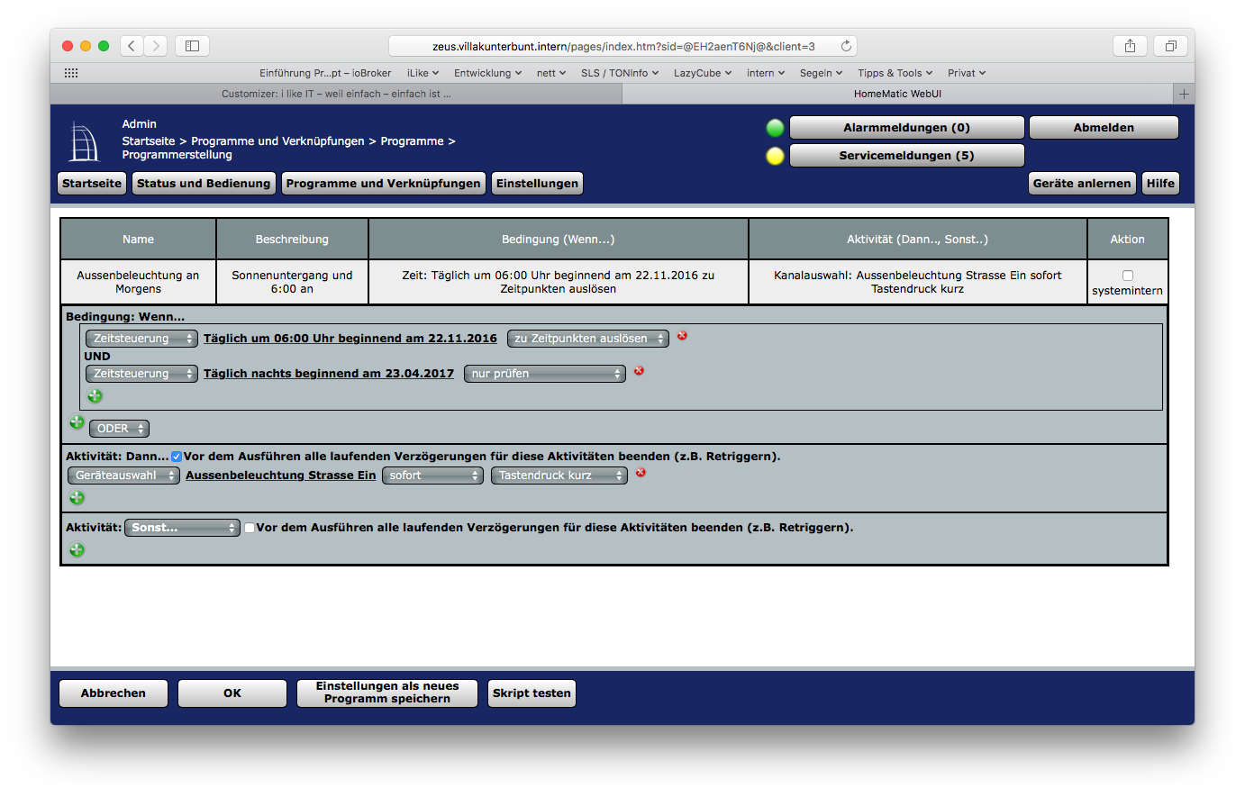Go back in Safari history

[132, 46]
